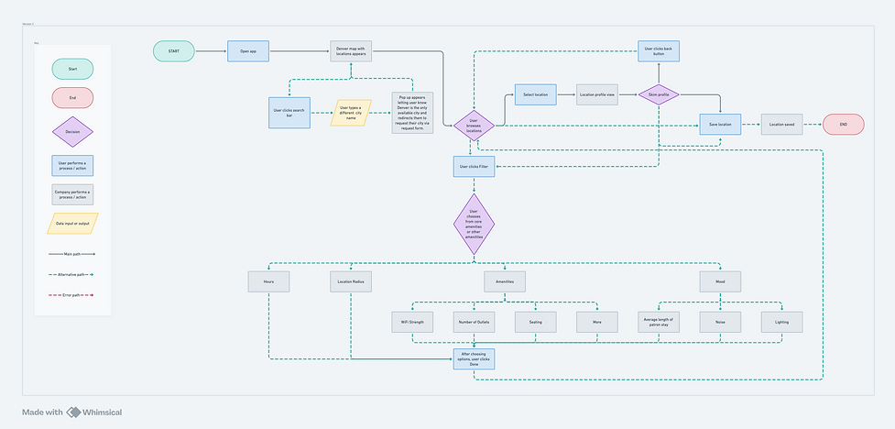Click the Select location process box
Image resolution: width=895 pixels, height=429 pixels.
tap(535, 94)
